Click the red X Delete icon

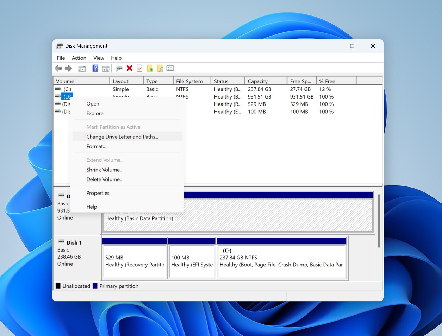pos(130,68)
